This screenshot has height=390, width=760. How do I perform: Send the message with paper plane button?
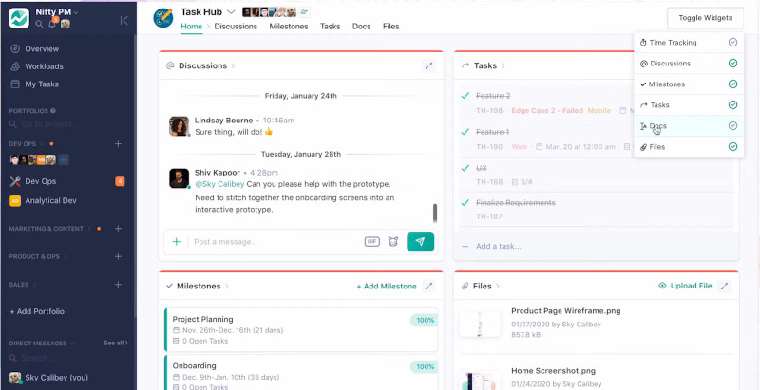420,242
